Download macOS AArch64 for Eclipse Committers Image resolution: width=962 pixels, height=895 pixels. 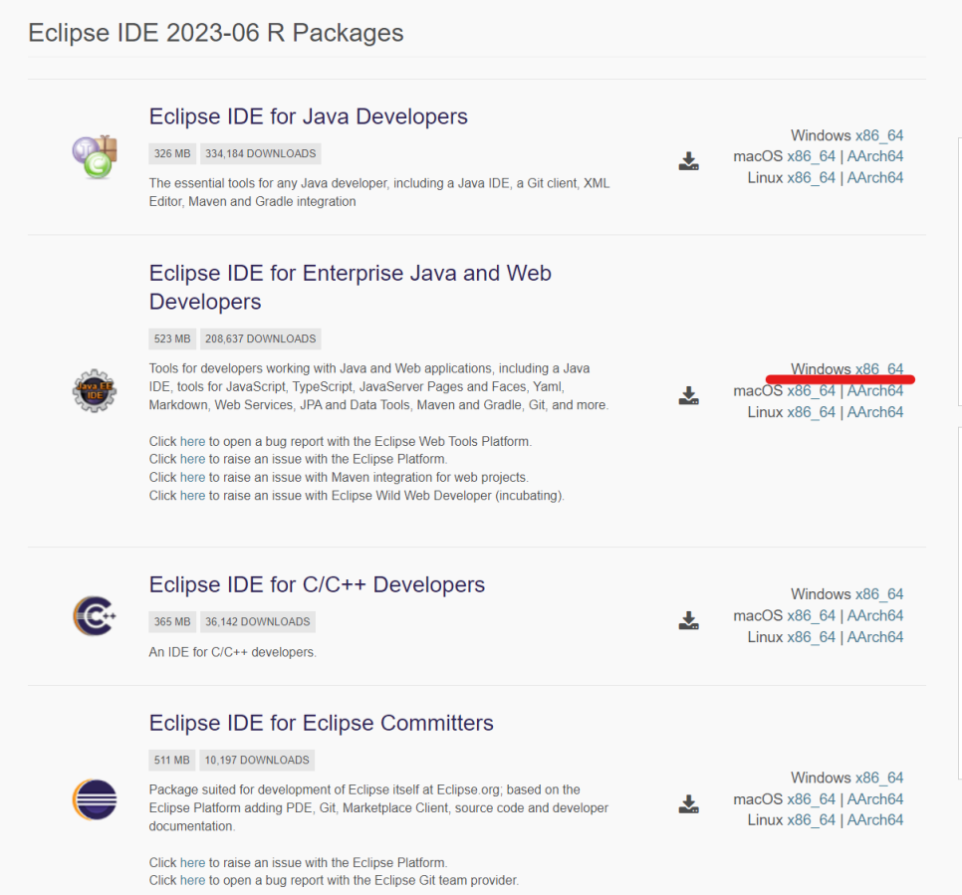(875, 798)
